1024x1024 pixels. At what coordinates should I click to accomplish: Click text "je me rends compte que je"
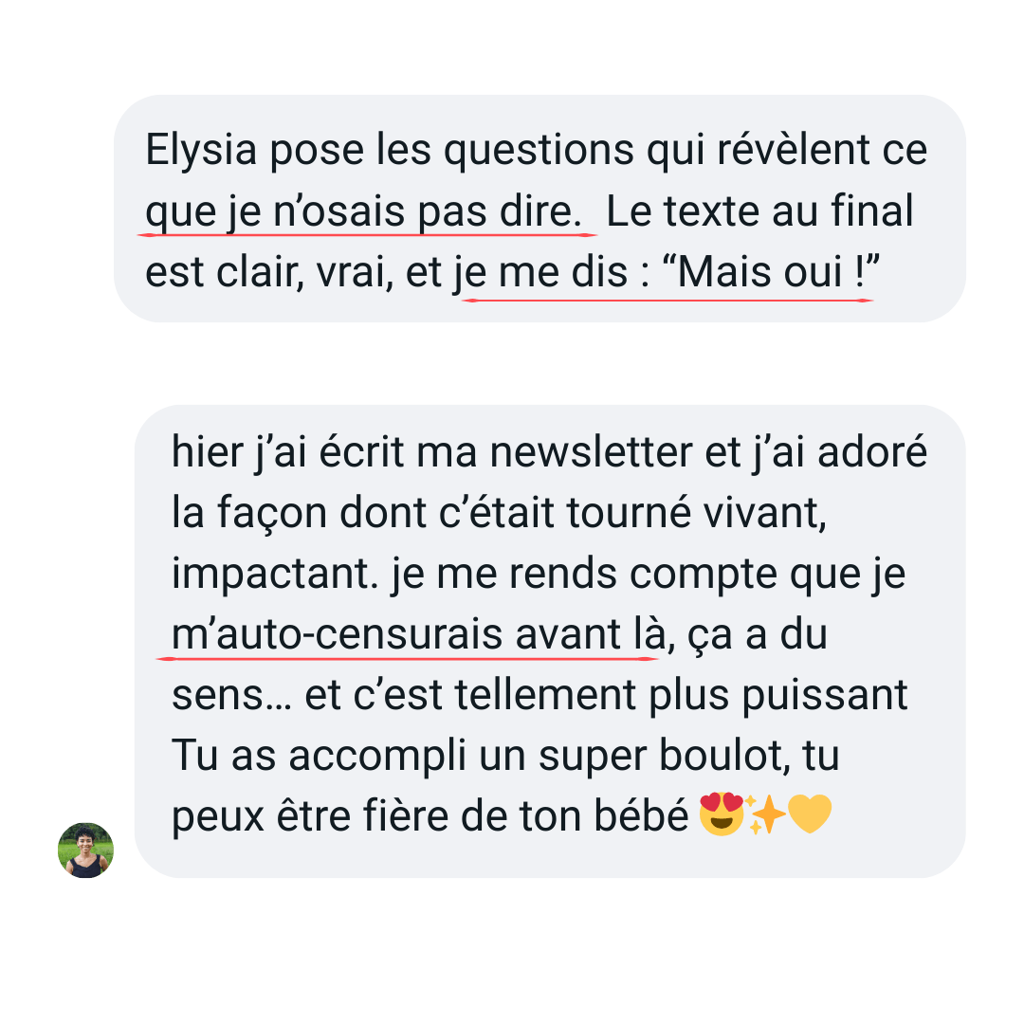[648, 575]
